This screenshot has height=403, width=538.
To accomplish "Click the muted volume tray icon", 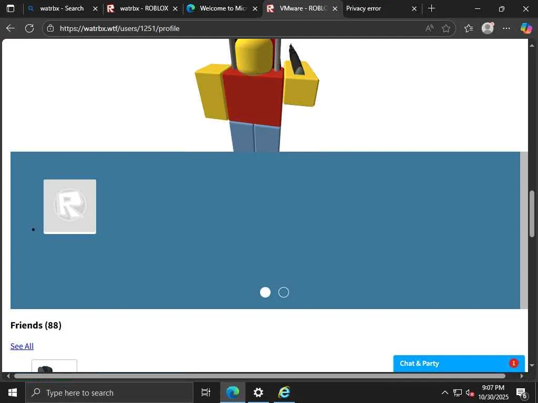I will coord(469,393).
